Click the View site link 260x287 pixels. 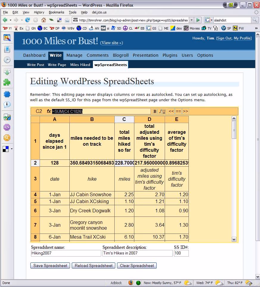click(112, 43)
